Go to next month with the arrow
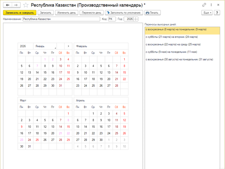This screenshot has width=225, height=169. click(x=68, y=46)
